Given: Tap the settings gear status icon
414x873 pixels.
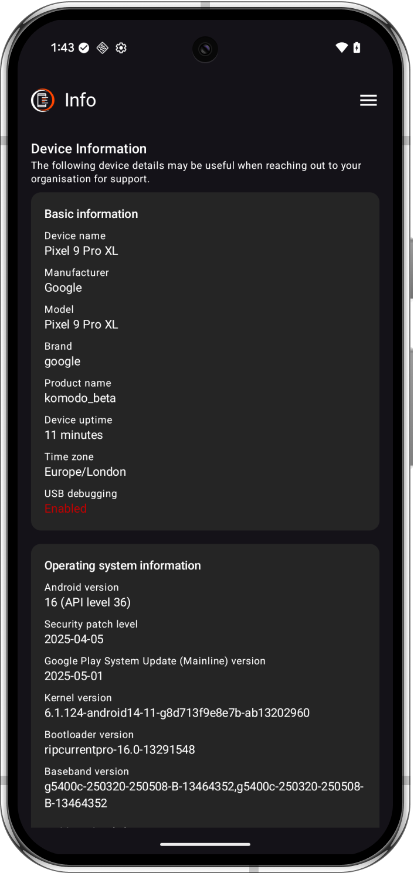Looking at the screenshot, I should 121,48.
